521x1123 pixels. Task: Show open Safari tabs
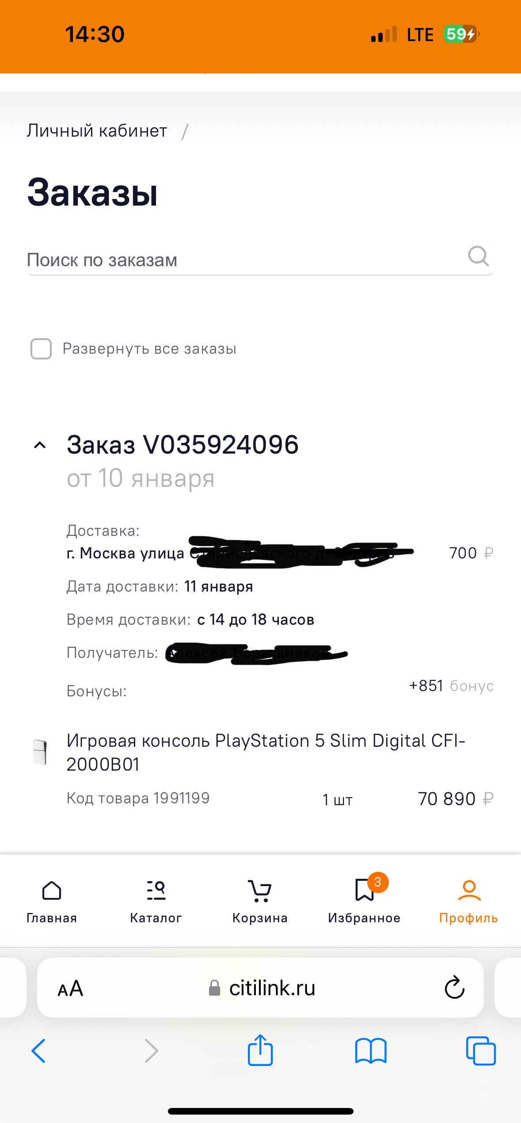pyautogui.click(x=481, y=1050)
